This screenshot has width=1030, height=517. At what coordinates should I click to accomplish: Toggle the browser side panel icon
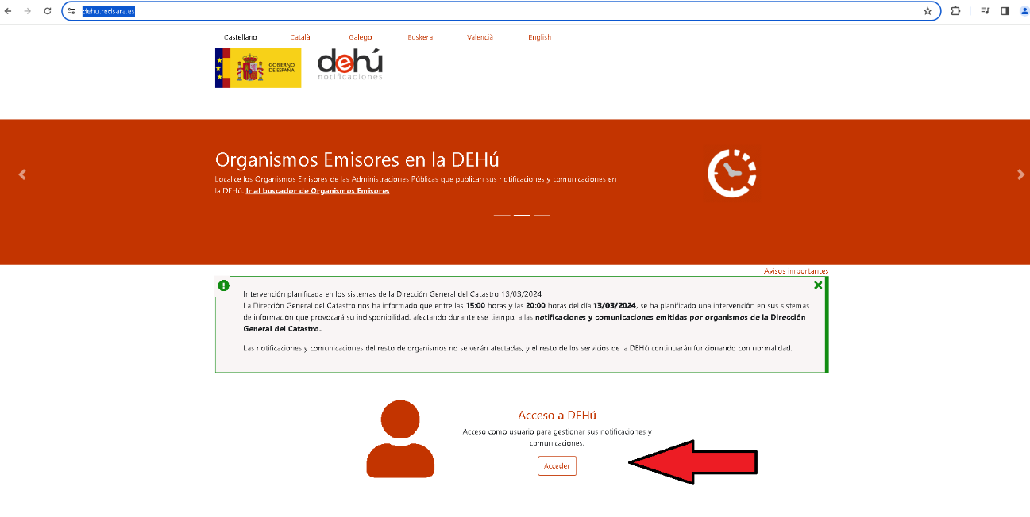pos(1005,11)
